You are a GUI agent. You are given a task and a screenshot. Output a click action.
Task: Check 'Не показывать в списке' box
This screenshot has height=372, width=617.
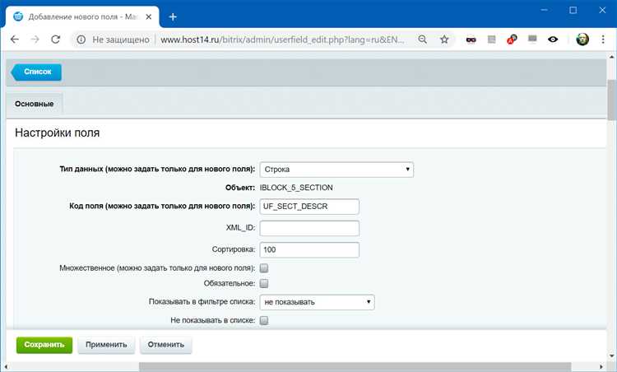pos(264,320)
